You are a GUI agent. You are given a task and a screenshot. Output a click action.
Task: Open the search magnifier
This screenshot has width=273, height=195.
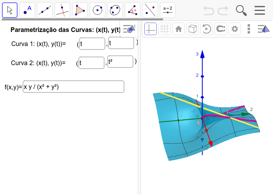coord(241,11)
